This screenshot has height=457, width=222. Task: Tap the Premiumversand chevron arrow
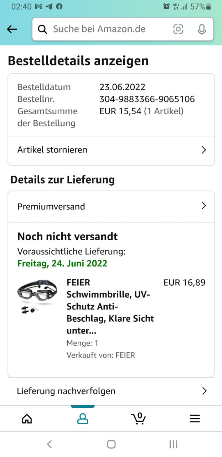coord(204,206)
